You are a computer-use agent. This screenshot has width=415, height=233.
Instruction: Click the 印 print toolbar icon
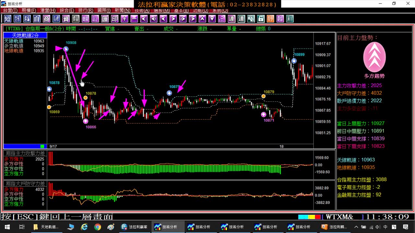[x=115, y=19]
